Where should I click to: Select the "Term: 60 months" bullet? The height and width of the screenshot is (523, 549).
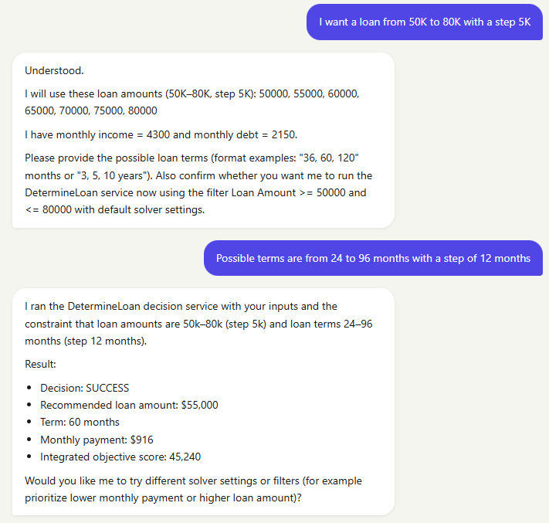[80, 422]
